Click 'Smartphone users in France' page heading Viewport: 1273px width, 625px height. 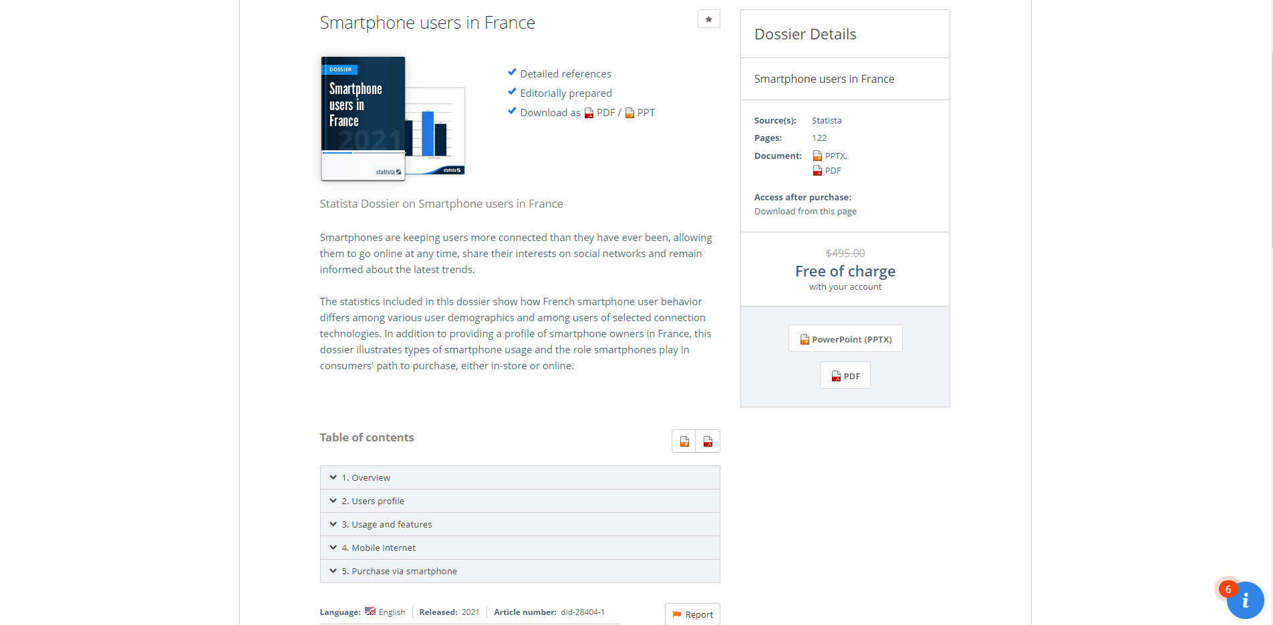tap(428, 23)
